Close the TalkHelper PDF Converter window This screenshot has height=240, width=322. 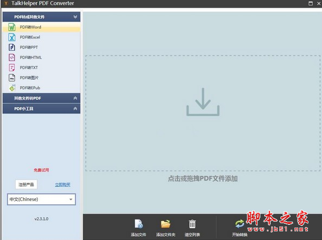[x=319, y=3]
